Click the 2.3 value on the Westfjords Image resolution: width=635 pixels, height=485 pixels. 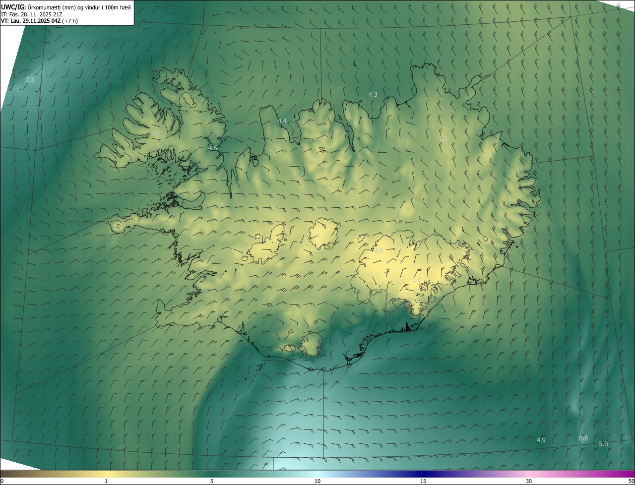[155, 133]
